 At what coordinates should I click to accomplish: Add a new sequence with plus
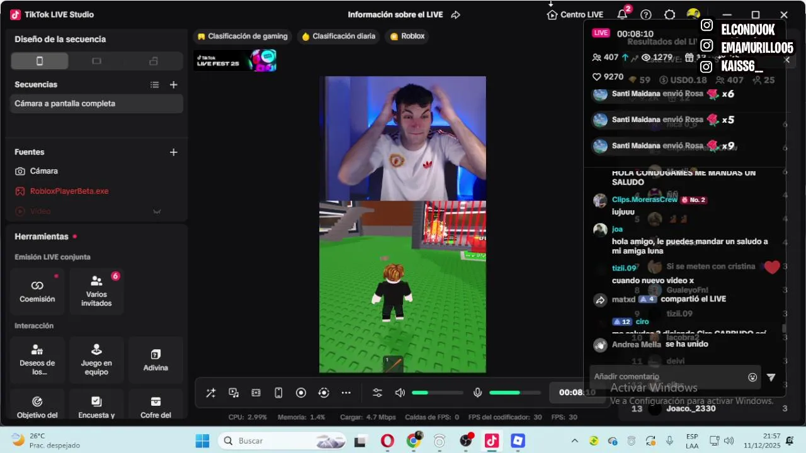click(x=174, y=84)
